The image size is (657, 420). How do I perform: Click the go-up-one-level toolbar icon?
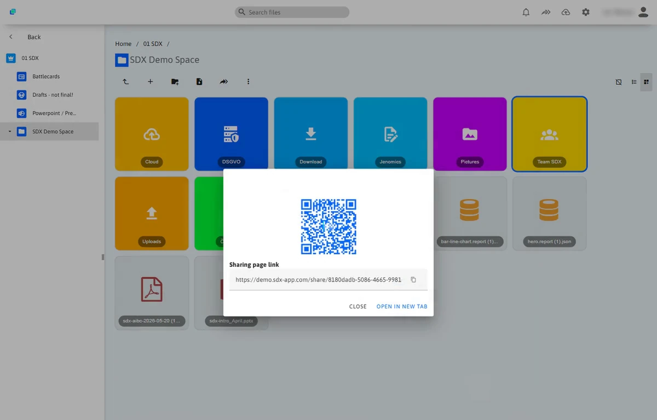126,81
